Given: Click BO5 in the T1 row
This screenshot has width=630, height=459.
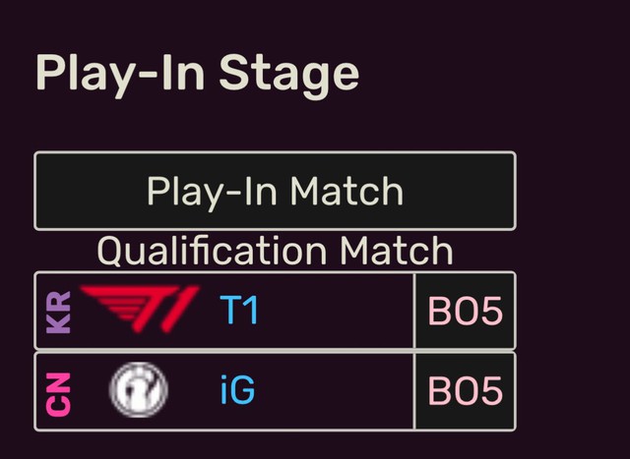Looking at the screenshot, I should tap(465, 311).
